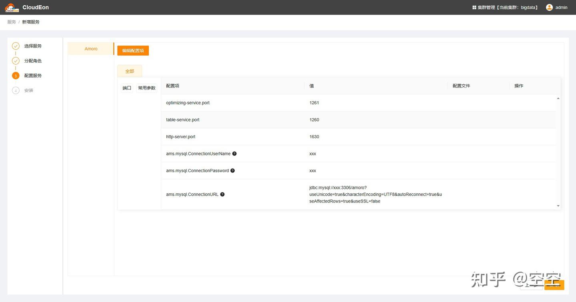
Task: Click the ams.mysql.ConnectionUserName label
Action: (198, 154)
